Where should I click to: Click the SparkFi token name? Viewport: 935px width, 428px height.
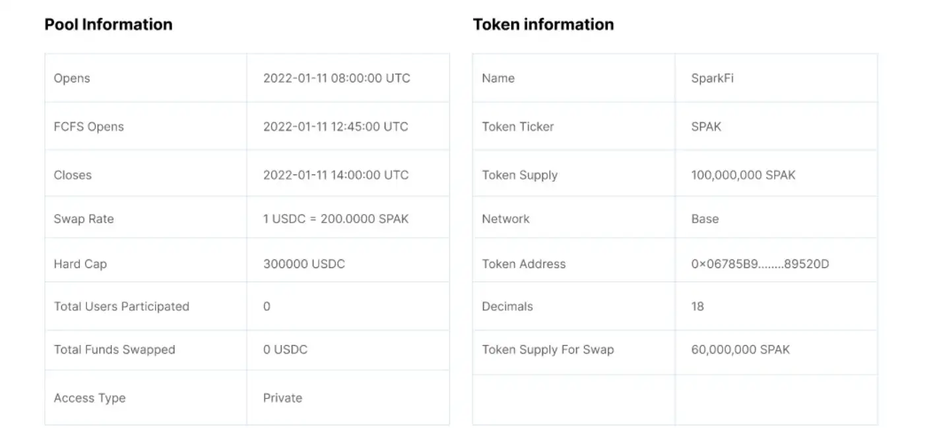pos(712,78)
